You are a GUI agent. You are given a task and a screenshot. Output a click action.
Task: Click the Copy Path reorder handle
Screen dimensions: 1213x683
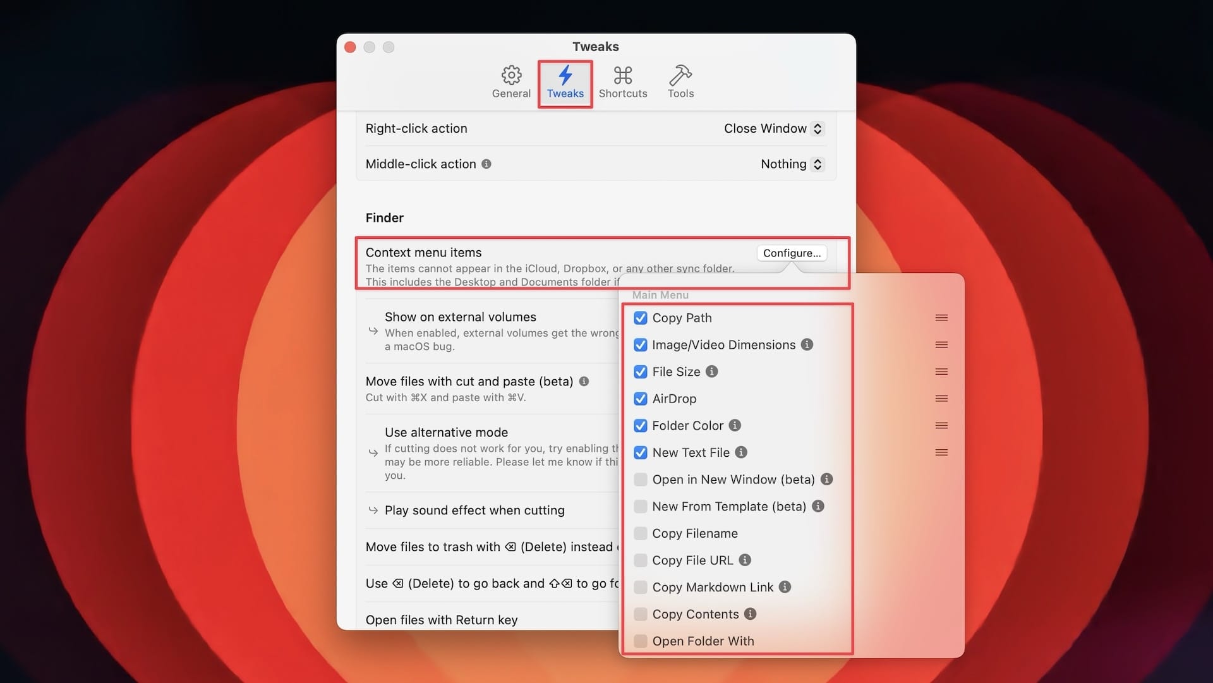pos(941,318)
